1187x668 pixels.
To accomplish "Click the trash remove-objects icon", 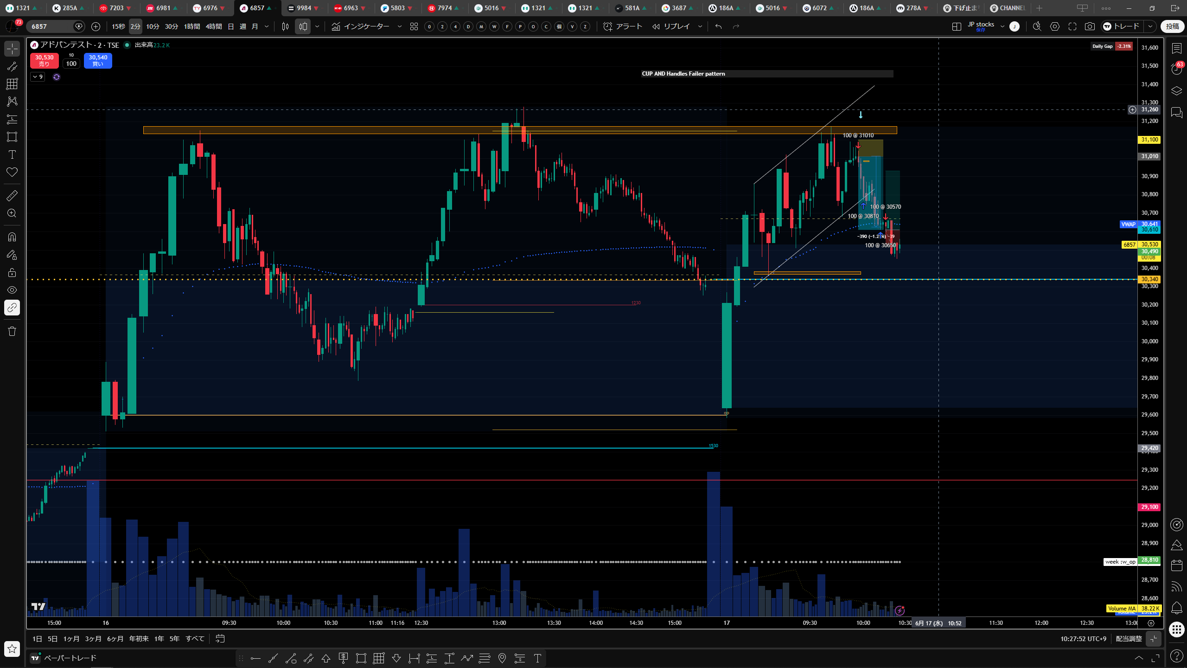I will 12,331.
